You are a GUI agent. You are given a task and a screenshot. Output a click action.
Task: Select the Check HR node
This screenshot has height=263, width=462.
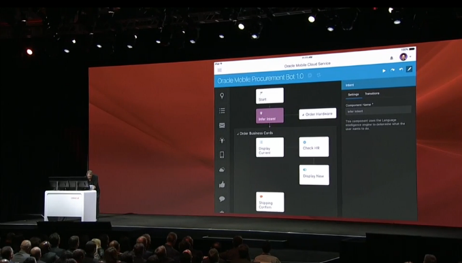[314, 147]
